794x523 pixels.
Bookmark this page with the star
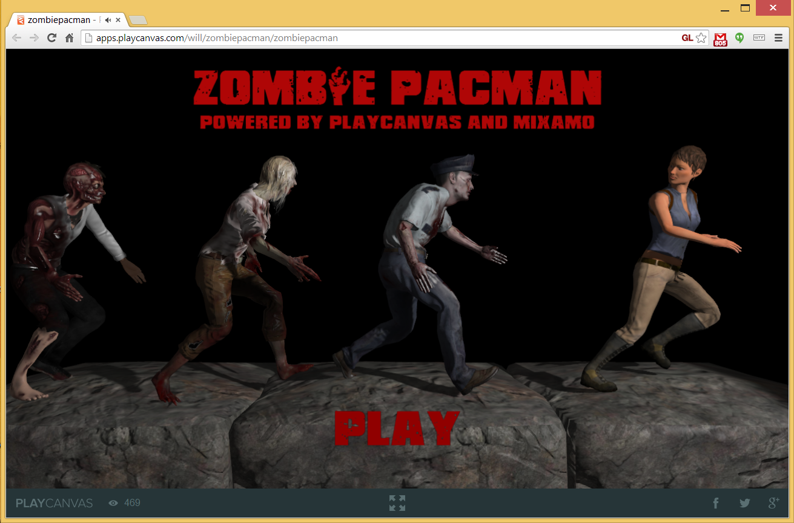click(701, 37)
